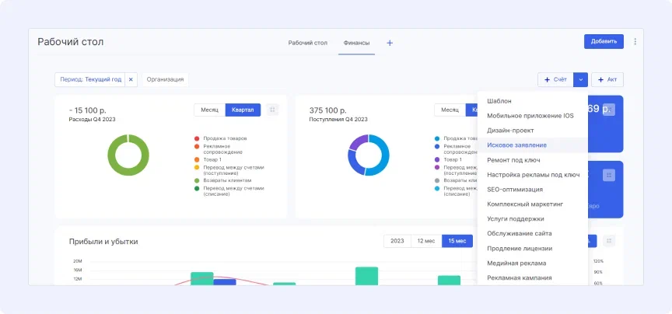Set the profit chart range to 12 мес
Image resolution: width=672 pixels, height=314 pixels.
pos(426,241)
